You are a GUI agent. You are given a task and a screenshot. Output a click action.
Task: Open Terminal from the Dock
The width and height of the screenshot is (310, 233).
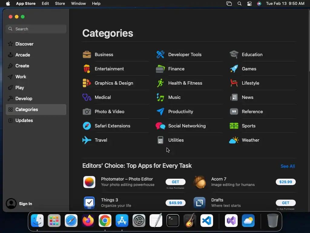pos(173,221)
